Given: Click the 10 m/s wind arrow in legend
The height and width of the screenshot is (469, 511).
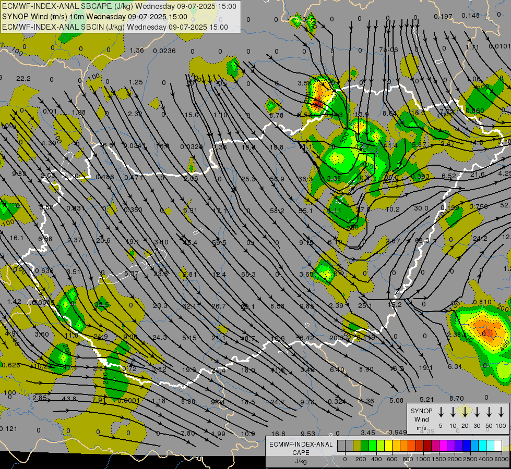Looking at the screenshot, I should pyautogui.click(x=453, y=412).
